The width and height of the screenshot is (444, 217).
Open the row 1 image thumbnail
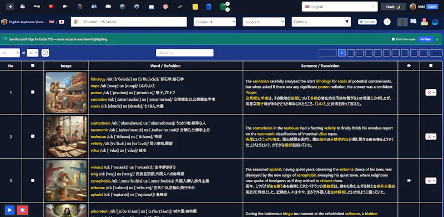pos(66,92)
